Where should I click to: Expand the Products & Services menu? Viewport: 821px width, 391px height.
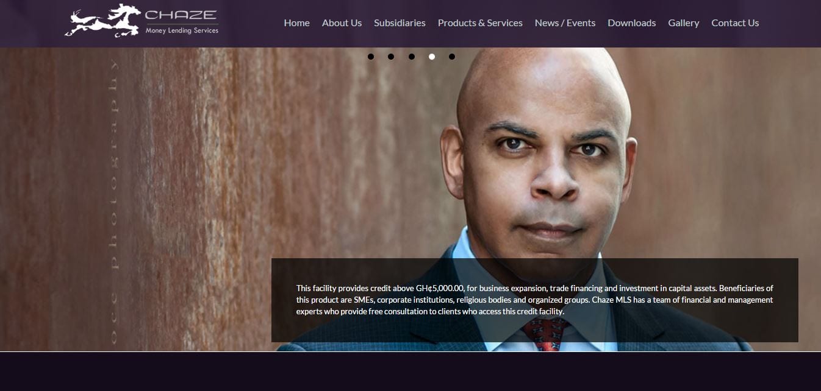(x=480, y=23)
